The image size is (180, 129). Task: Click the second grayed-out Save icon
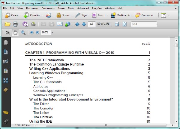click(x=52, y=24)
